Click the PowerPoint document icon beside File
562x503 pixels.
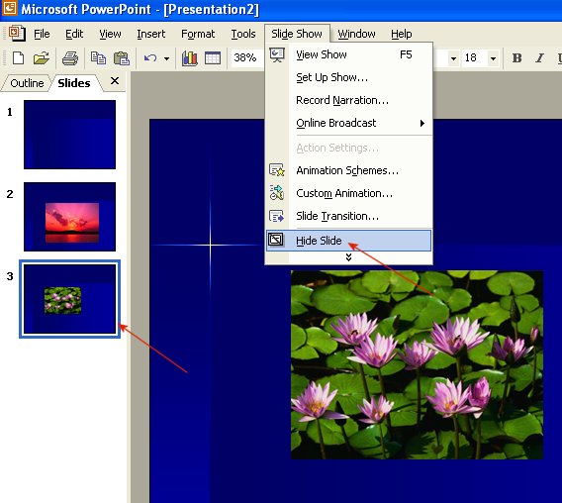(17, 33)
